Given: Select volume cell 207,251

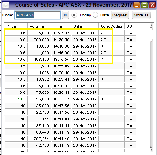Looking at the screenshot, I should tap(39, 139).
